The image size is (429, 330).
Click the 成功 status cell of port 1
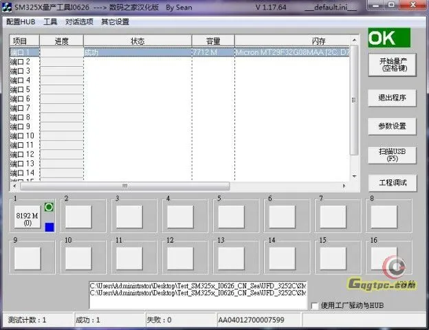[x=137, y=52]
